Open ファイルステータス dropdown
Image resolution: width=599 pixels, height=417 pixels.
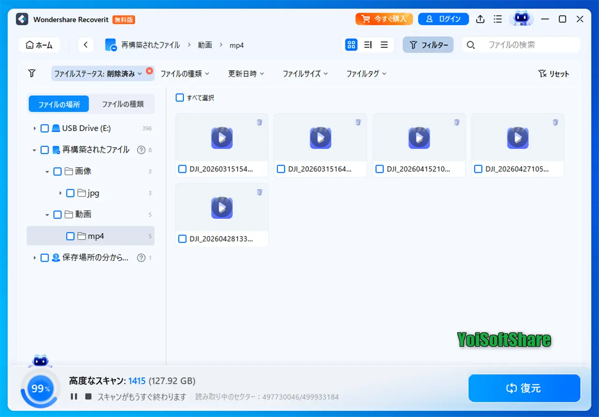pos(98,73)
